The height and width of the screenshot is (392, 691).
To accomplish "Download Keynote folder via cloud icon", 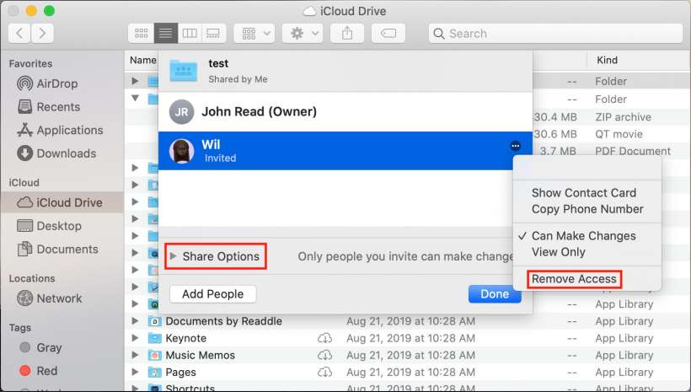I will click(x=324, y=338).
